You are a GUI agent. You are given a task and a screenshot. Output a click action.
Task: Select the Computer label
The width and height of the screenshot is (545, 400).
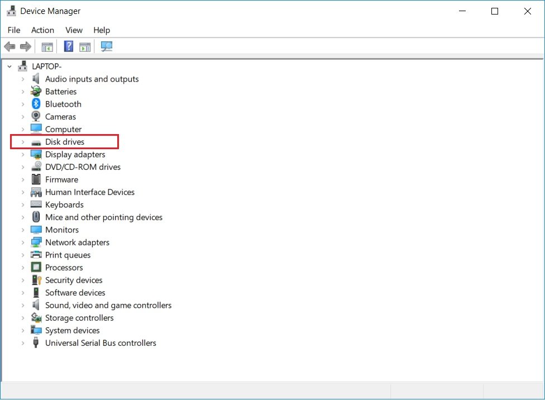click(63, 129)
